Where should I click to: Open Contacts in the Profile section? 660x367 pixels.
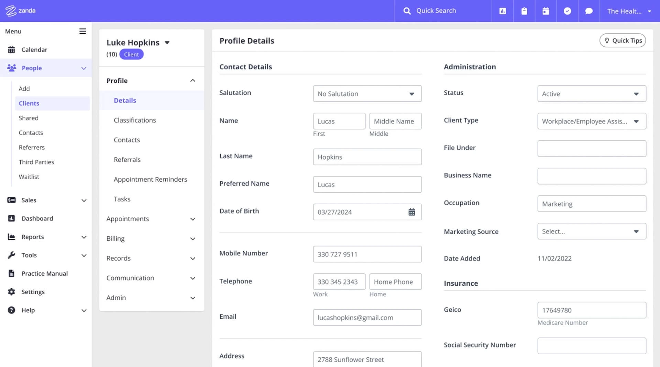[x=127, y=140]
